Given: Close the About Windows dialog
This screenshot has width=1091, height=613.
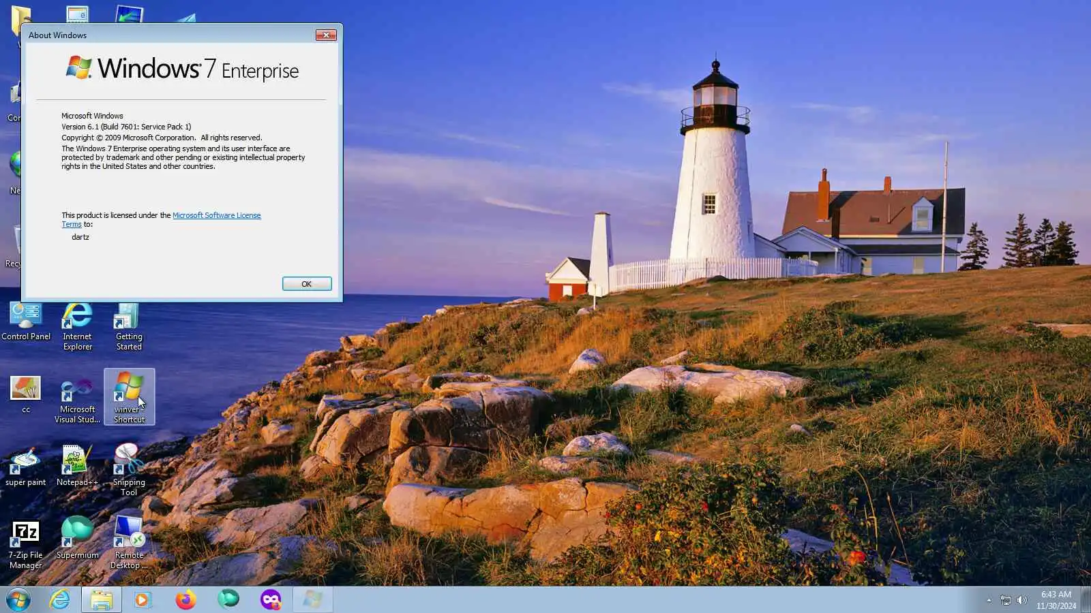Looking at the screenshot, I should tap(326, 35).
